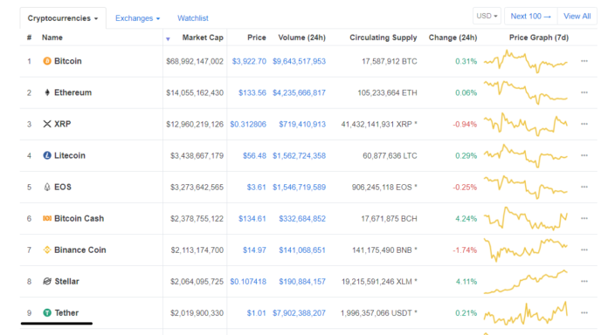Open the Stellar name link

(x=66, y=281)
